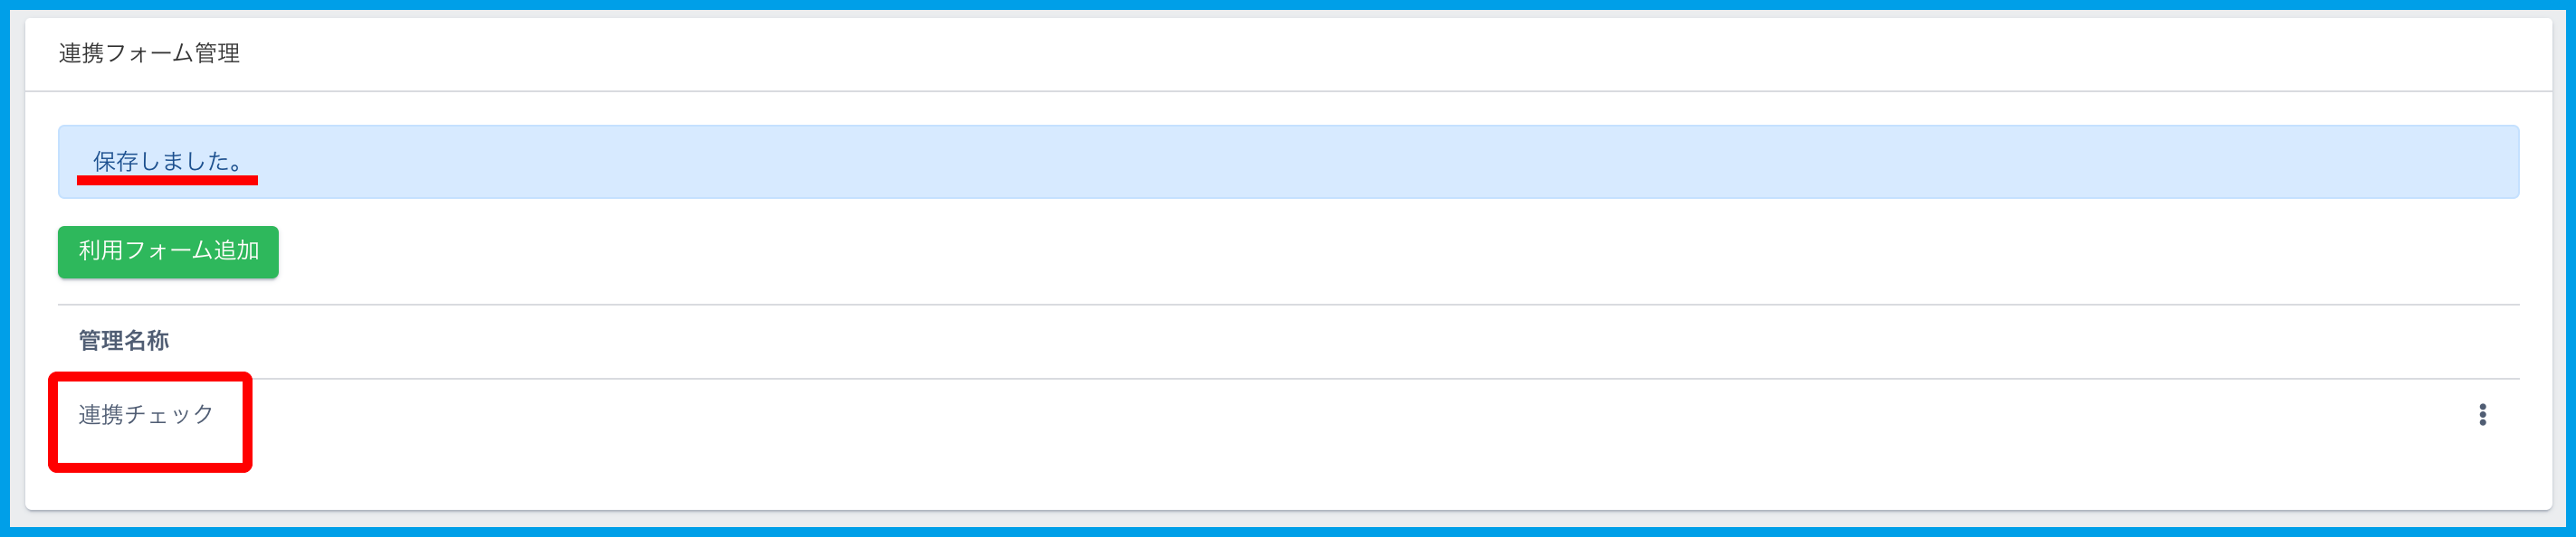Click the red underline below 保存しました。
The width and height of the screenshot is (2576, 537).
tap(168, 181)
